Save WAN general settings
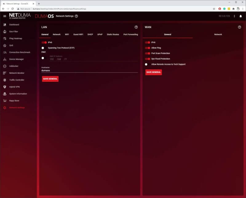This screenshot has height=198, width=246. 153,72
